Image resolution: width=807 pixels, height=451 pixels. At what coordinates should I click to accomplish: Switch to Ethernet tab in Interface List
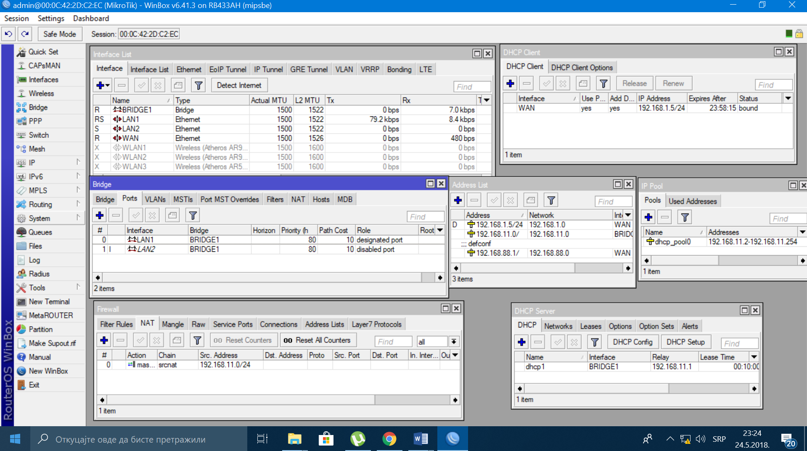pos(189,69)
